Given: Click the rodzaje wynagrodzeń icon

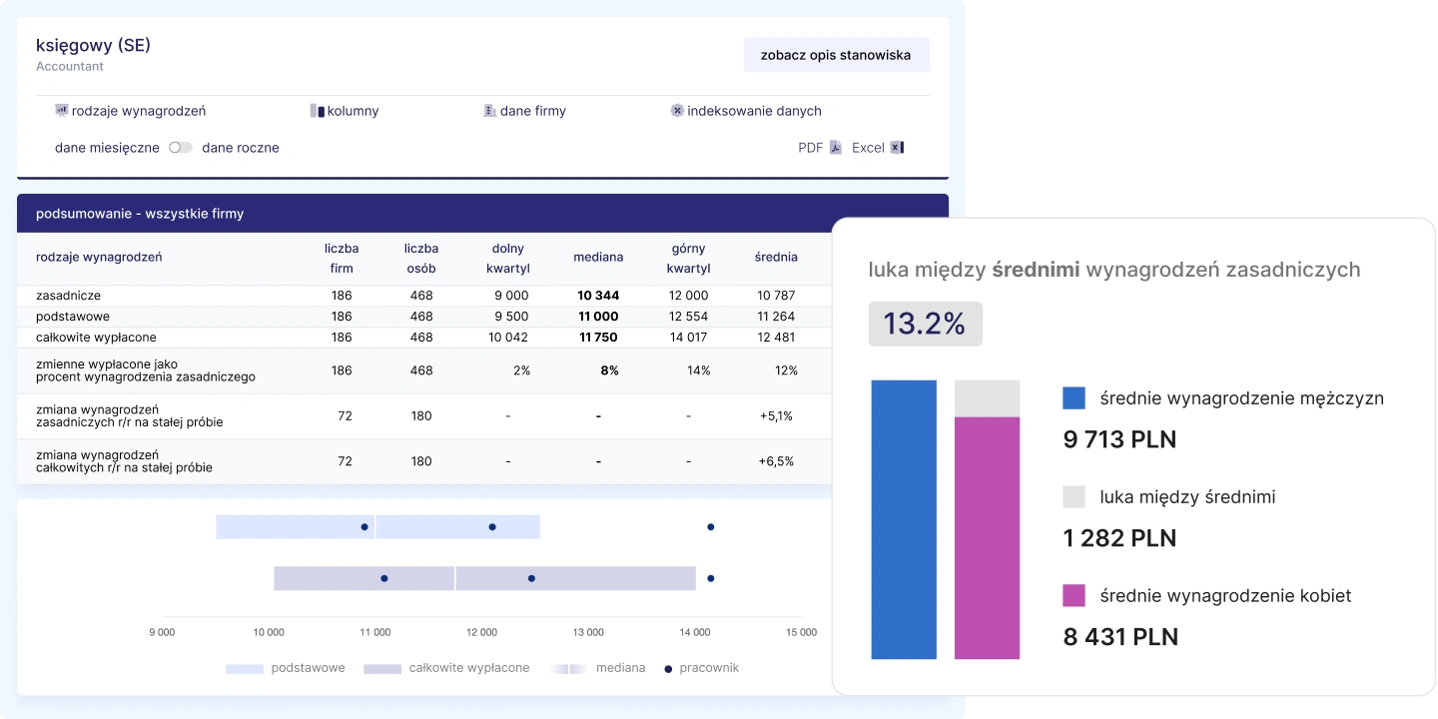Looking at the screenshot, I should (61, 111).
